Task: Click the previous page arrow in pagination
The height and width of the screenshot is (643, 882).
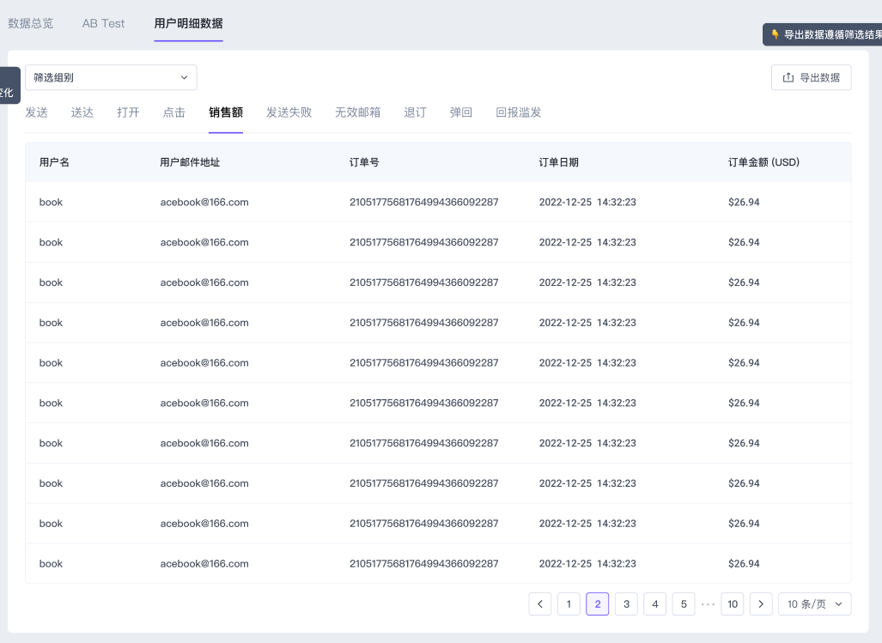Action: (540, 604)
